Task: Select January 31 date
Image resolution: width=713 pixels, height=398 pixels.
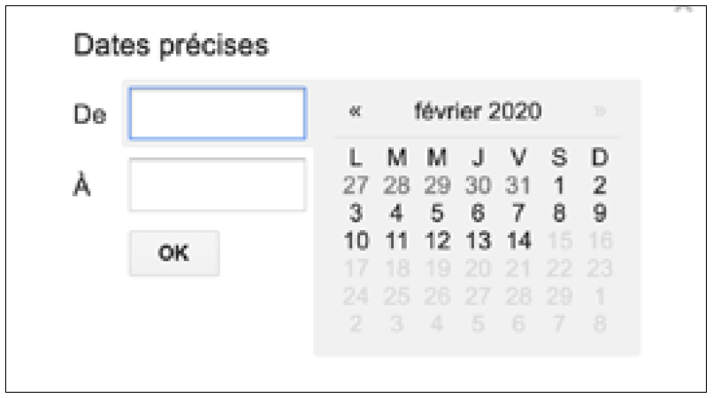Action: tap(518, 186)
